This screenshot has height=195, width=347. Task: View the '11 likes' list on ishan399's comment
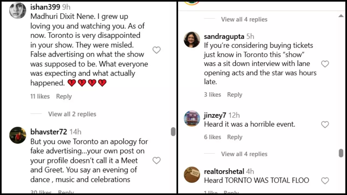point(40,96)
